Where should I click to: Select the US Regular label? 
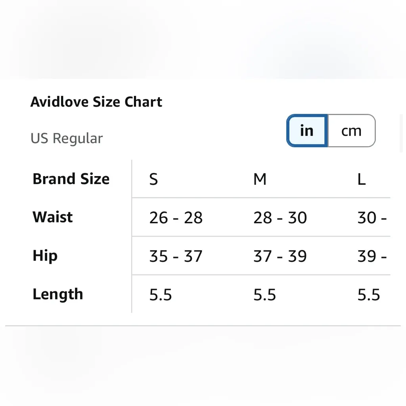point(67,138)
